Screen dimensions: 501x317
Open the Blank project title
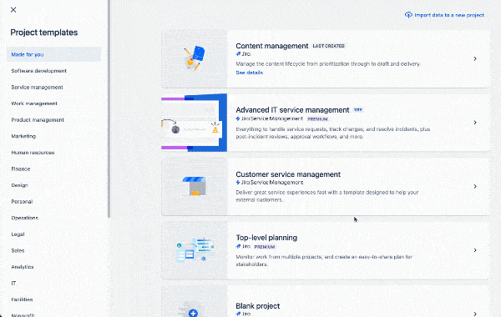257,306
